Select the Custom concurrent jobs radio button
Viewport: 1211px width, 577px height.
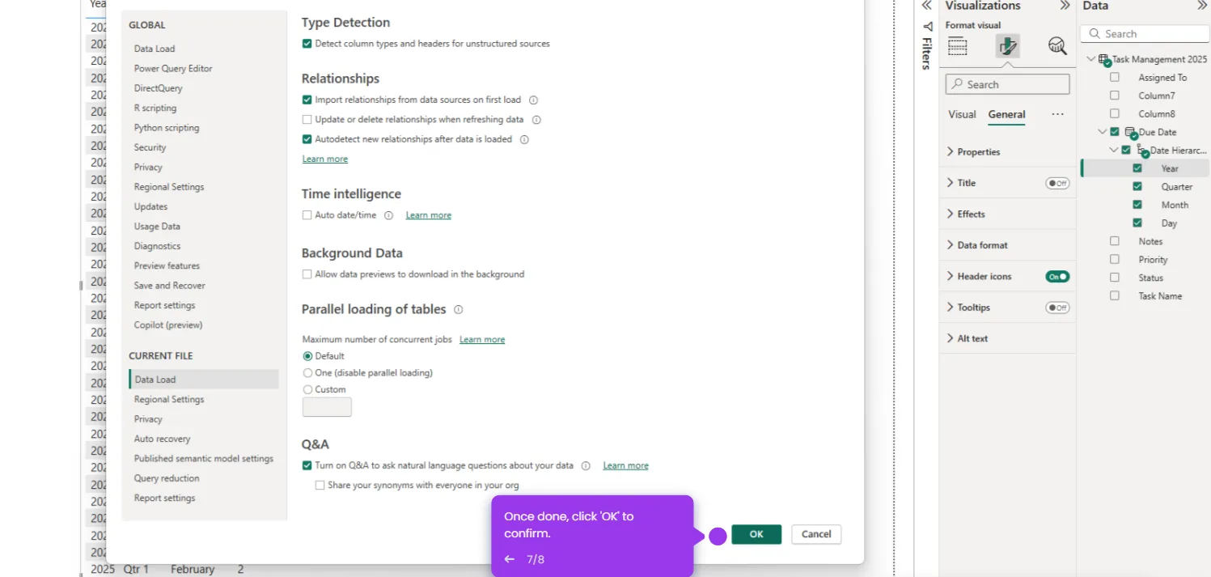(307, 390)
